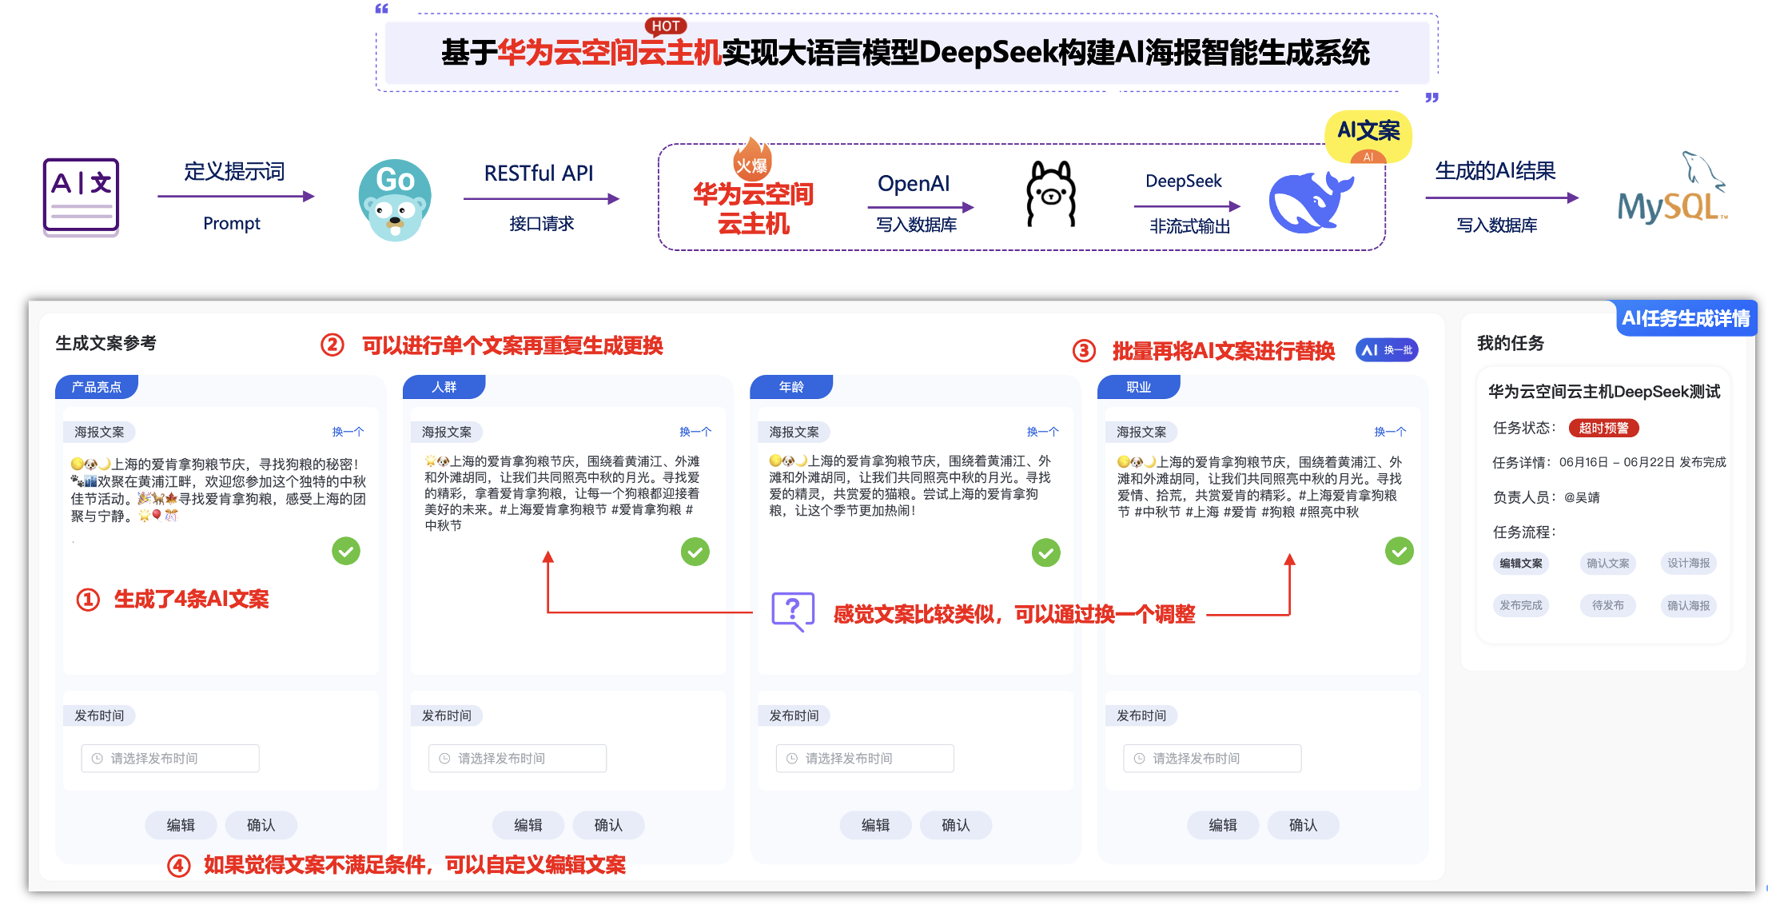Click the AI 换一批 batch button
1768x913 pixels.
tap(1387, 350)
